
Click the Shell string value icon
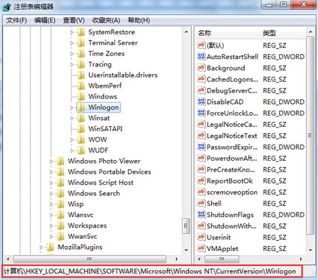pos(201,203)
